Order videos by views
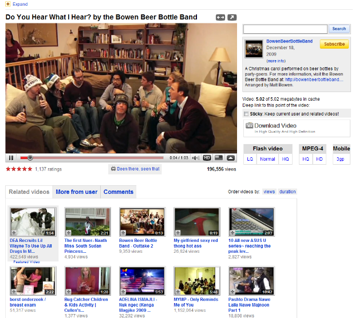Screen dimensions: 355x318 (x=269, y=192)
